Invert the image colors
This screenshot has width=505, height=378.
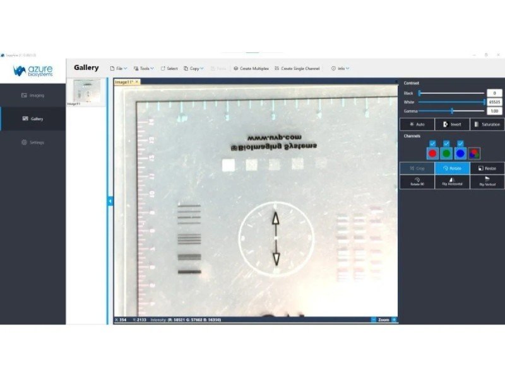pyautogui.click(x=453, y=124)
